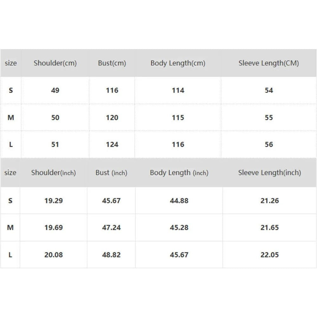
Task: Select the Bust(cm) header cell
Action: pos(112,63)
